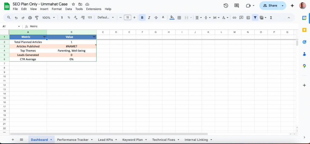This screenshot has width=310, height=144.
Task: Open the comments panel icon
Action: (236, 6)
